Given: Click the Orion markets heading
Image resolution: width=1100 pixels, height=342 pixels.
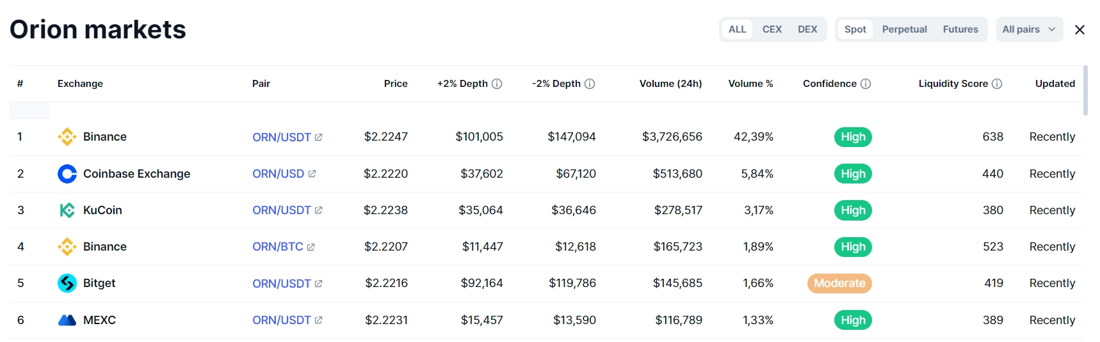Looking at the screenshot, I should (98, 29).
